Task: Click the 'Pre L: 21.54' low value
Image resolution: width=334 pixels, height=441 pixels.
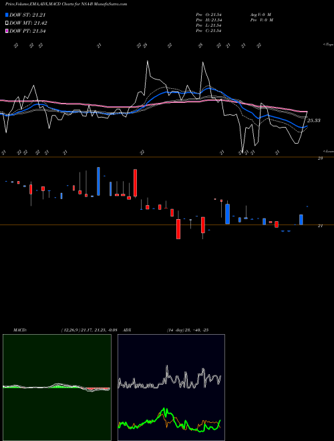Action: pyautogui.click(x=209, y=25)
